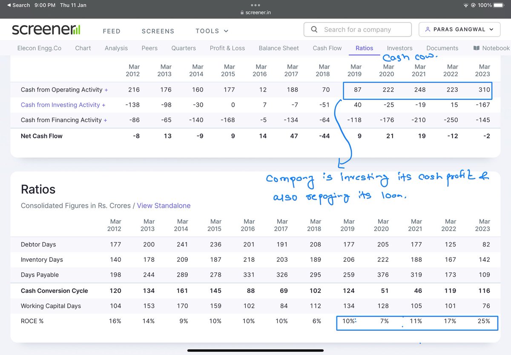511x355 pixels.
Task: Open the Screener logo home link
Action: 46,30
